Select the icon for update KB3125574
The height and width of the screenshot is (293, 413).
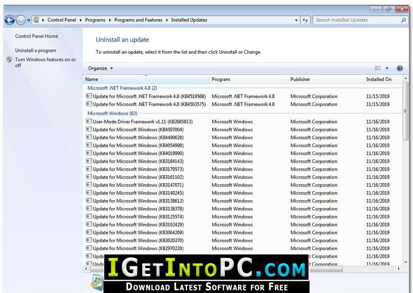tap(89, 217)
